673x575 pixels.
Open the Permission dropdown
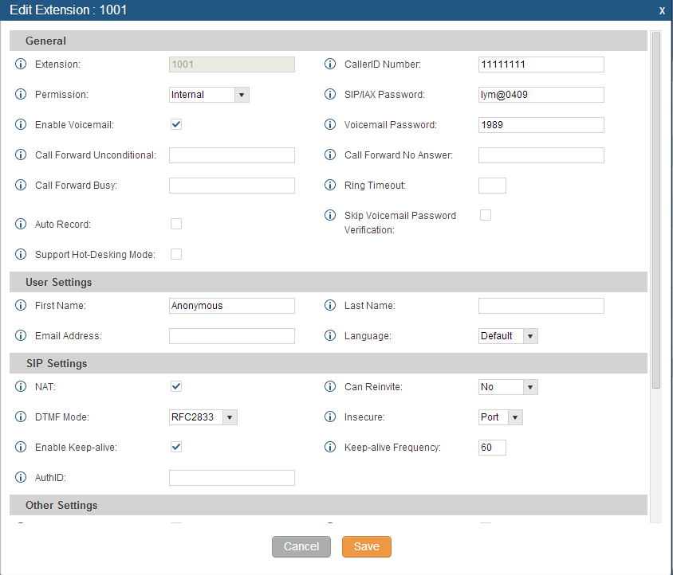209,95
